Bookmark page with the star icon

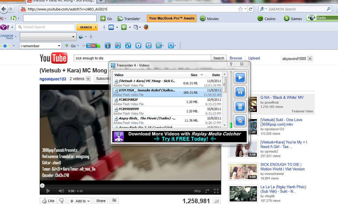click(x=240, y=9)
